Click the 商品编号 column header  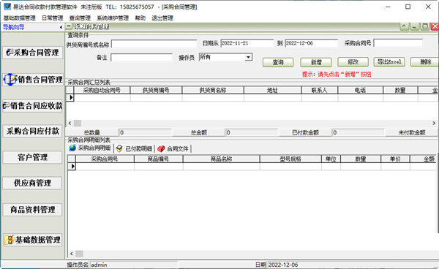pyautogui.click(x=159, y=159)
